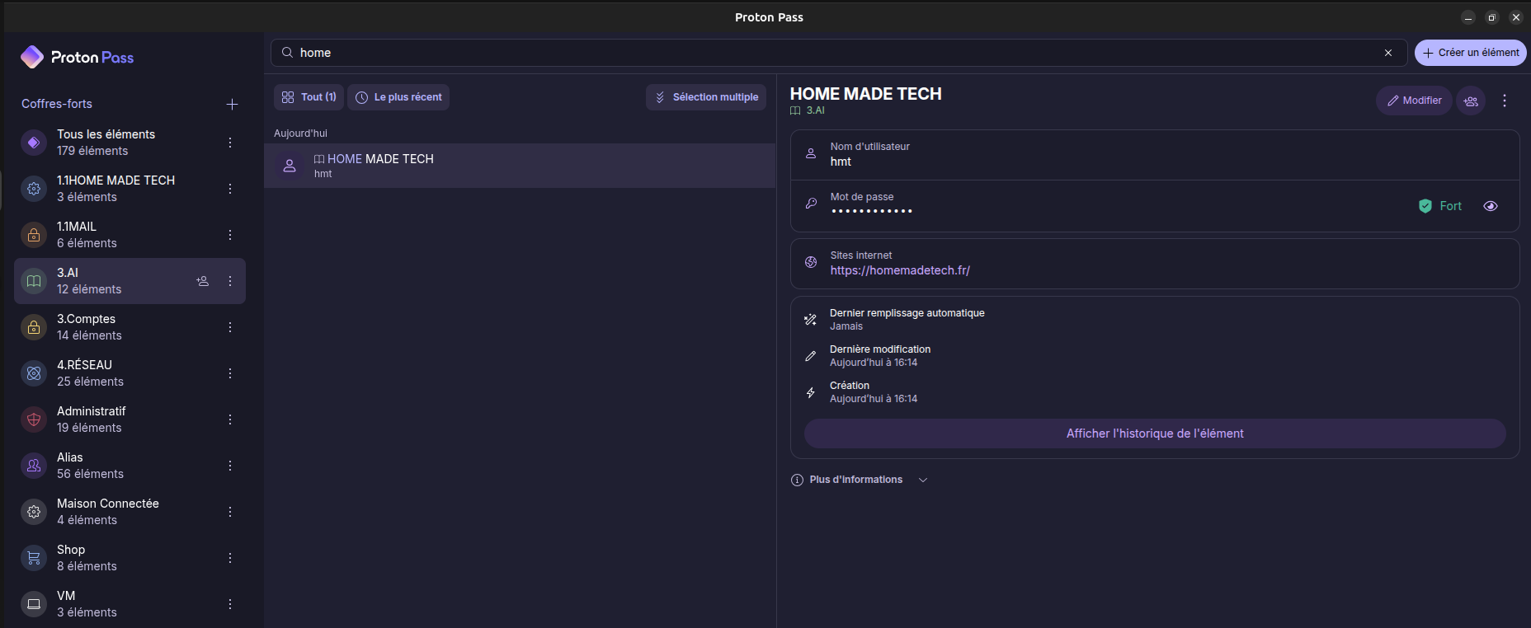
Task: Select Shop vault
Action: click(x=130, y=558)
